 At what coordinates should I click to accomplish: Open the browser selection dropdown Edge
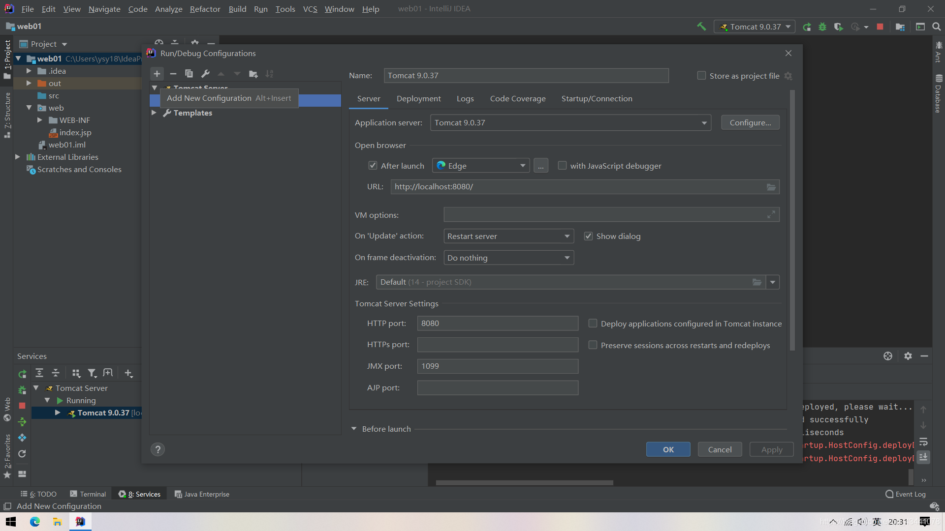coord(480,165)
